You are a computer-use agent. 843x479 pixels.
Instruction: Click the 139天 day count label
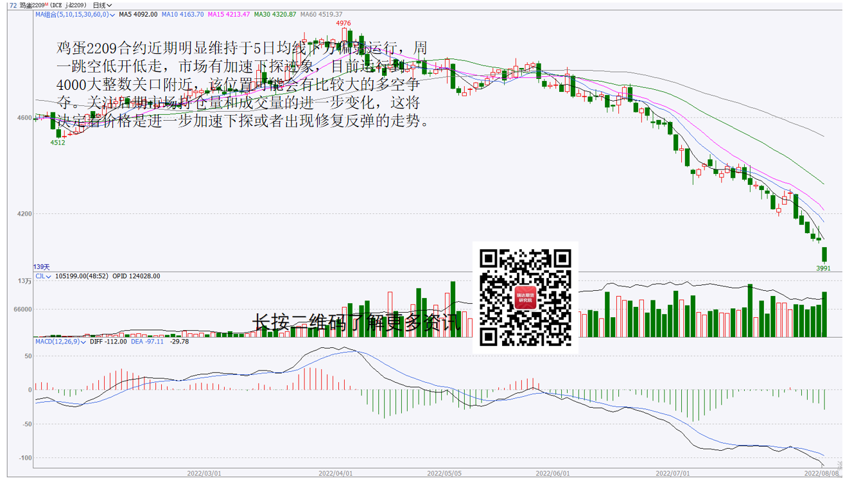(x=42, y=266)
